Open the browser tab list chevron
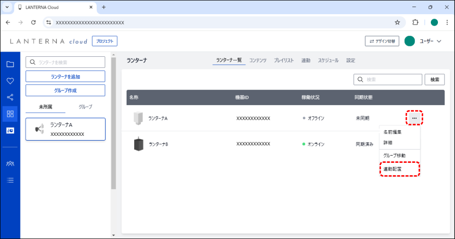 pos(7,7)
